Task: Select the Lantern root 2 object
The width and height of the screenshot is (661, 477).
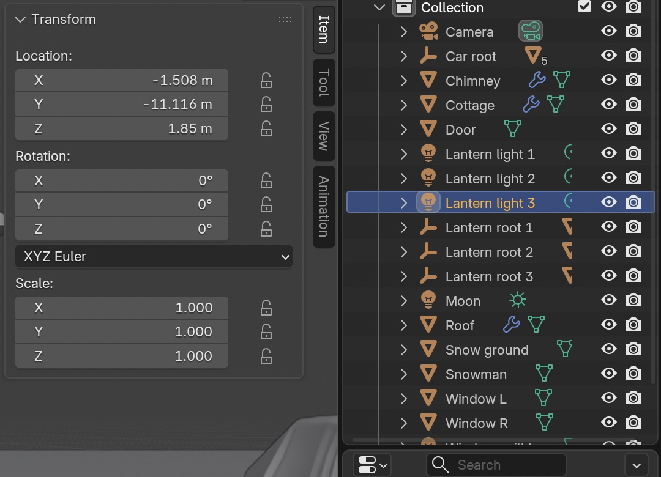Action: 489,252
